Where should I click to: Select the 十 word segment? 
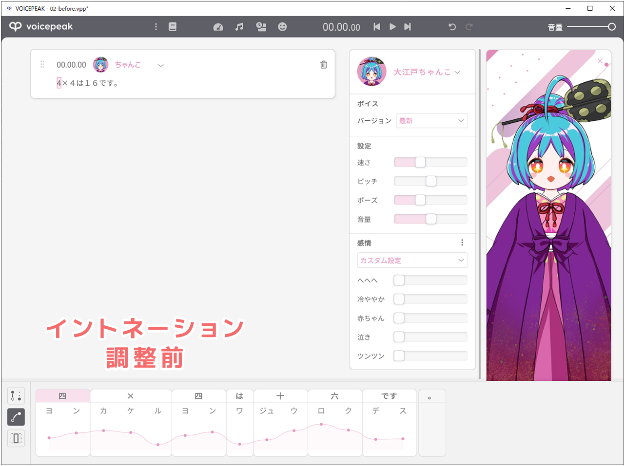click(280, 396)
